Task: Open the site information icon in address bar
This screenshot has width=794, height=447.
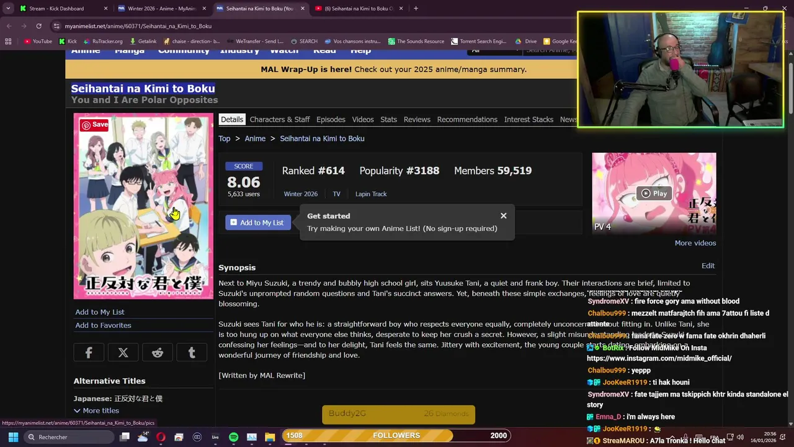Action: [x=56, y=26]
